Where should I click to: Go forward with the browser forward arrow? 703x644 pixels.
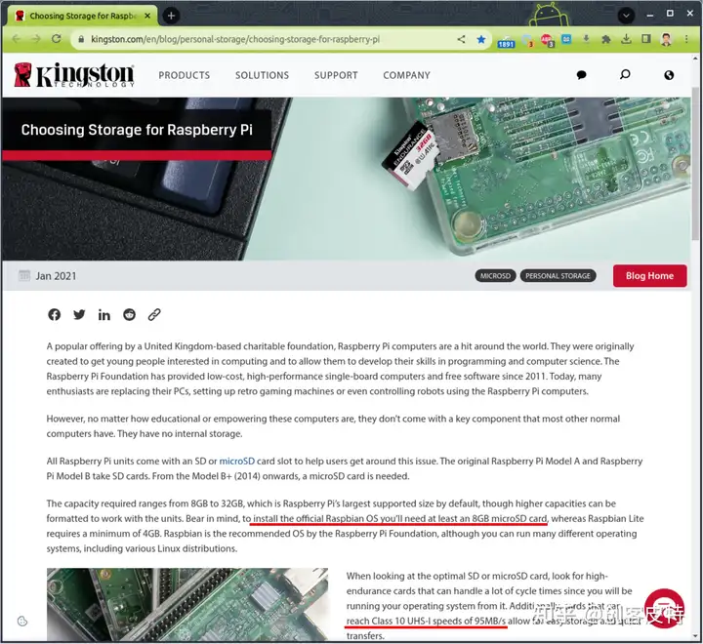36,39
